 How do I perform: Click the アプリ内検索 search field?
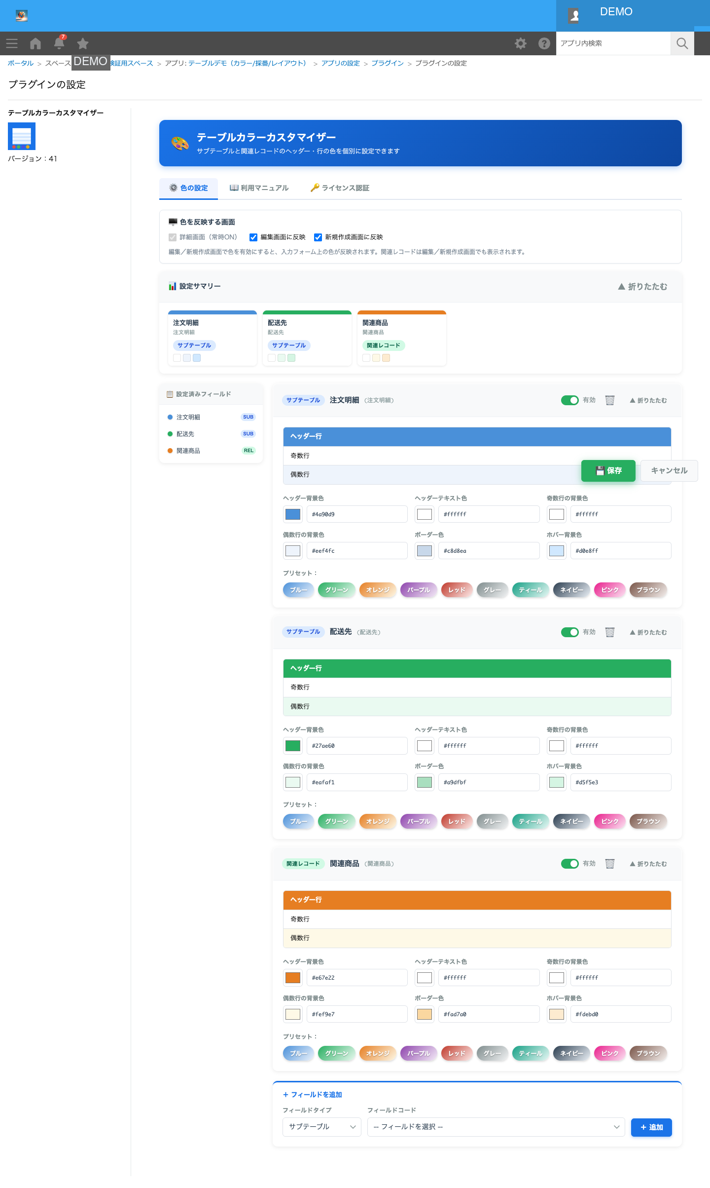click(x=613, y=43)
